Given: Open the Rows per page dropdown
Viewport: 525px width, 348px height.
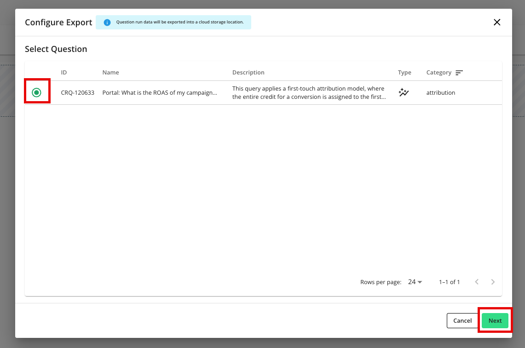Looking at the screenshot, I should [x=415, y=282].
